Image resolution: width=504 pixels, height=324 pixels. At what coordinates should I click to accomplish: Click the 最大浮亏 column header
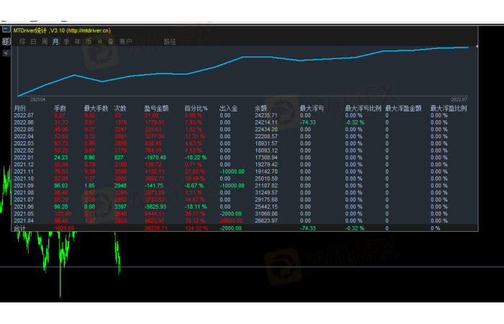pyautogui.click(x=312, y=108)
